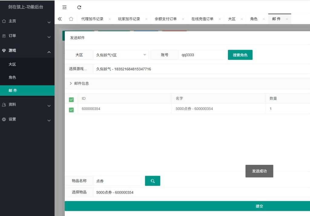
Task: Close the 玩家加币记录 tab
Action: [x=146, y=19]
